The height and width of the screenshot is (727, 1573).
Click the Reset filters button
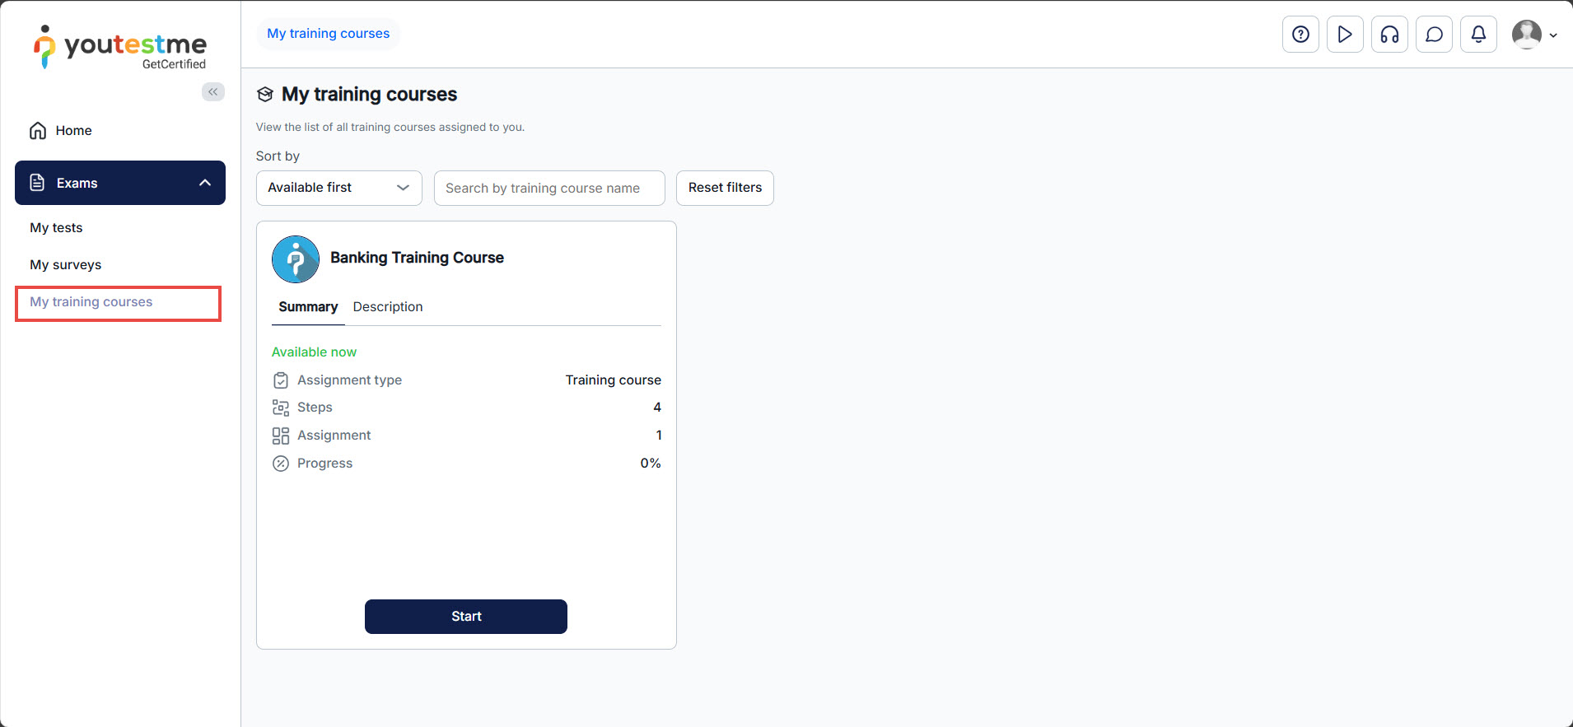725,188
